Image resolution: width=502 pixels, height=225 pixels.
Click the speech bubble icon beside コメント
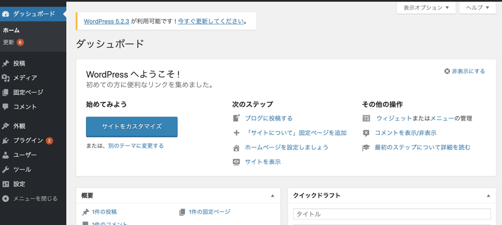tap(5, 107)
